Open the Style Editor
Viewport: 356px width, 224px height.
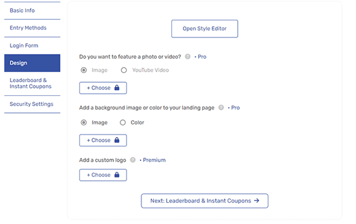(x=204, y=29)
